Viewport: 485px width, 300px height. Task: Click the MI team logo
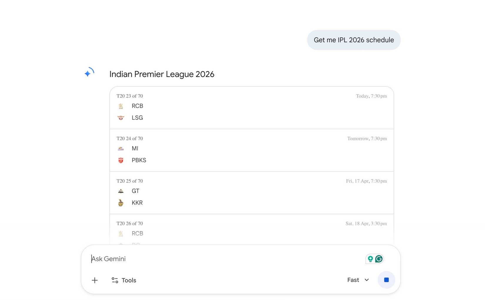point(121,149)
